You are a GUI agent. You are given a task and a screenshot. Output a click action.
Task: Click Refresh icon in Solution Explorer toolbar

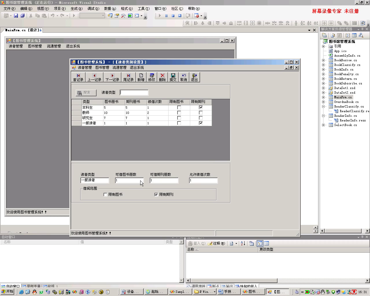tap(339, 35)
